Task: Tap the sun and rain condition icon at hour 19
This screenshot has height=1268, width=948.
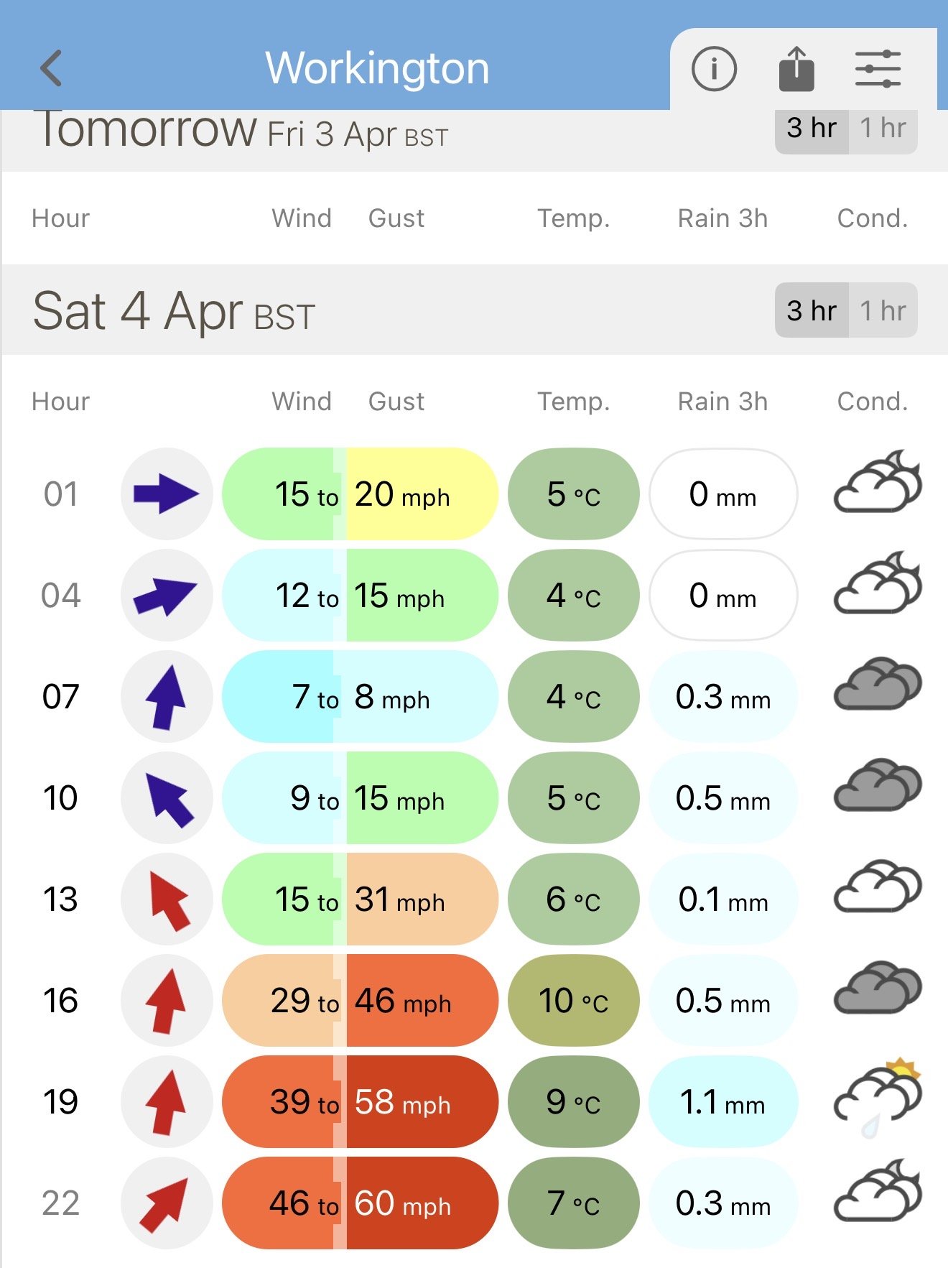Action: [878, 1098]
